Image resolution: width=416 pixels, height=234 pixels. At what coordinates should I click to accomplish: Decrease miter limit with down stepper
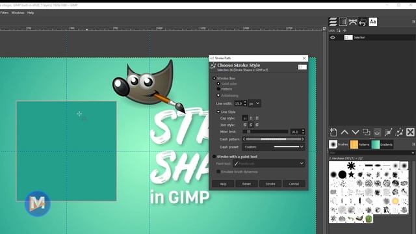[x=304, y=133]
